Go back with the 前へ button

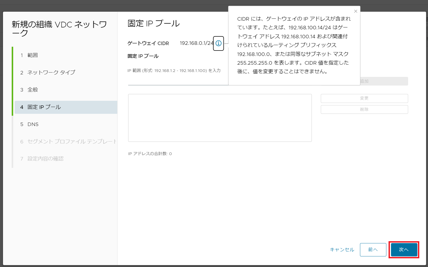373,250
